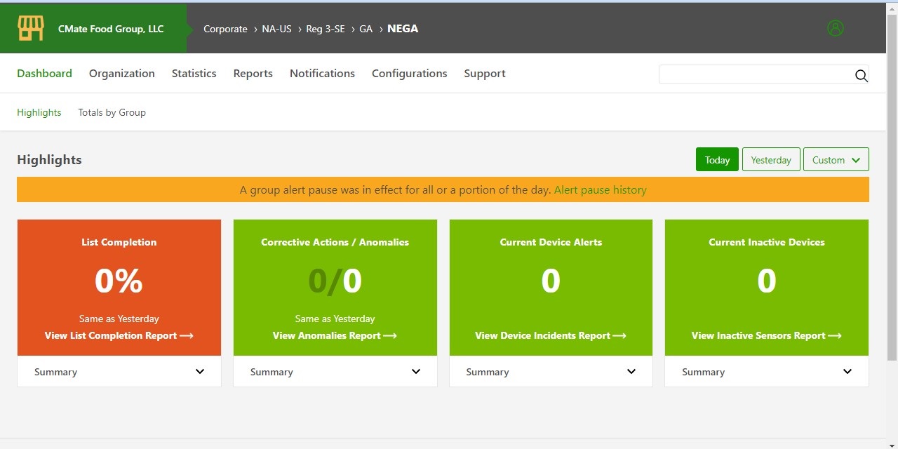
Task: Open Alert pause history link
Action: point(600,190)
